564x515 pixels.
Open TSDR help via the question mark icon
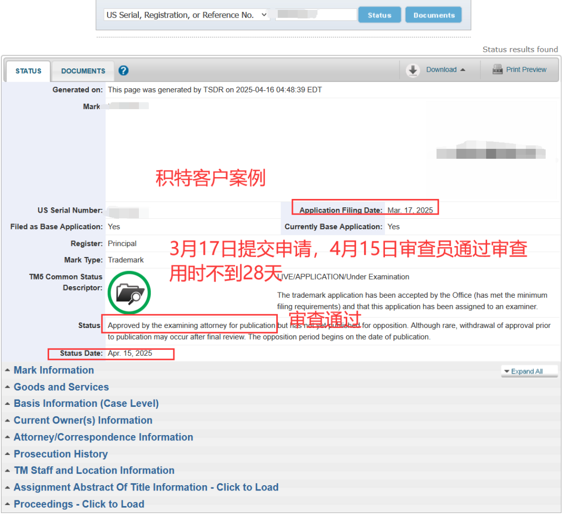[123, 70]
